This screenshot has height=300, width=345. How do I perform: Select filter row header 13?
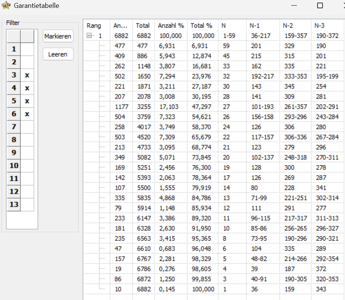(x=14, y=205)
